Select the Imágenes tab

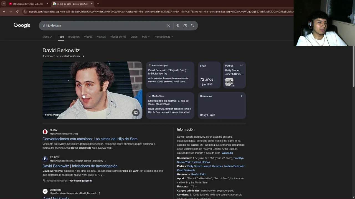click(74, 37)
